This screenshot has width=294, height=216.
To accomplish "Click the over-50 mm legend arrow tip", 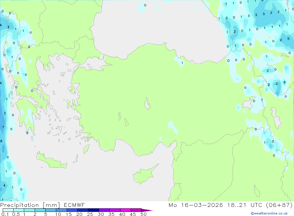I will [147, 210].
